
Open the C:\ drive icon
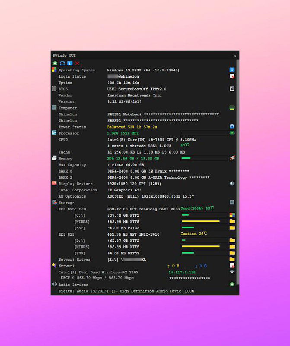[232, 215]
